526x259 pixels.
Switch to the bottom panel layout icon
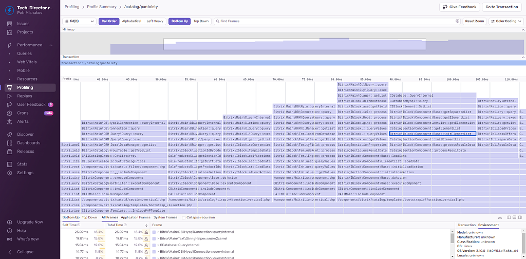click(514, 218)
